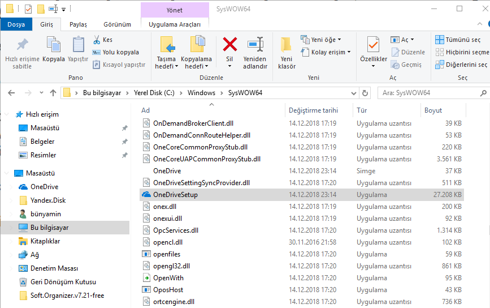This screenshot has height=308, width=490.
Task: Open Özellikler properties icon
Action: (374, 44)
